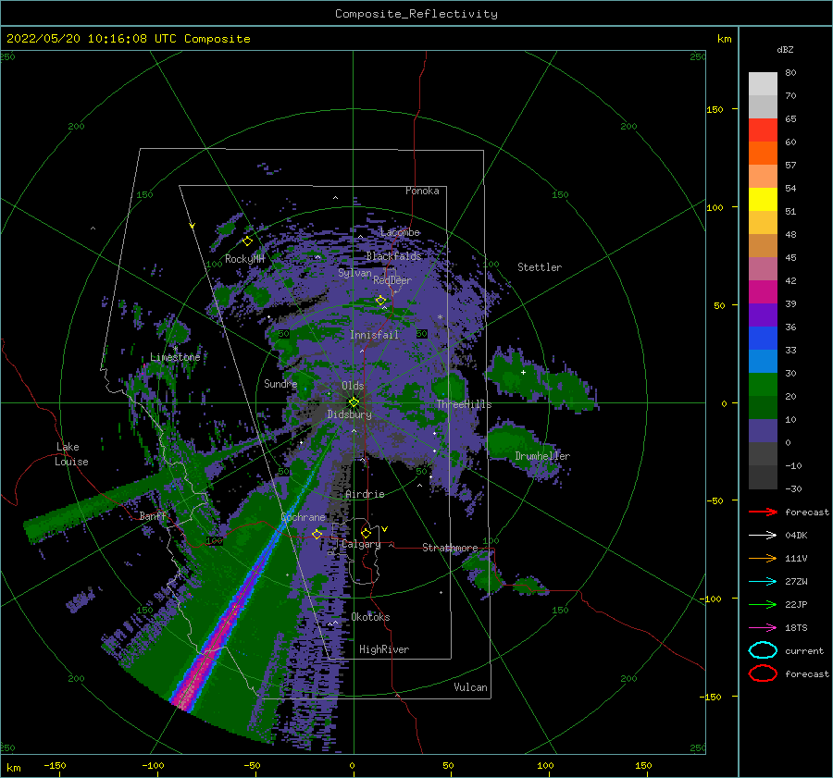Select the yellow diamond marker under Cochrane

(317, 534)
